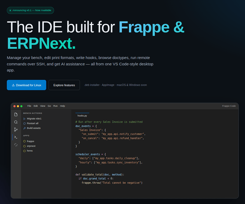
Task: Click the hexagon icon next to frappe
Action: [x=24, y=141]
